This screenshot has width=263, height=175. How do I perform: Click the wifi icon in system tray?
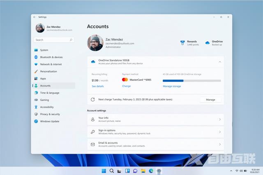pyautogui.click(x=237, y=171)
